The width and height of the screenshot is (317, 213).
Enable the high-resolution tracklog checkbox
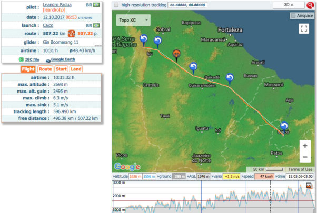pyautogui.click(x=116, y=5)
